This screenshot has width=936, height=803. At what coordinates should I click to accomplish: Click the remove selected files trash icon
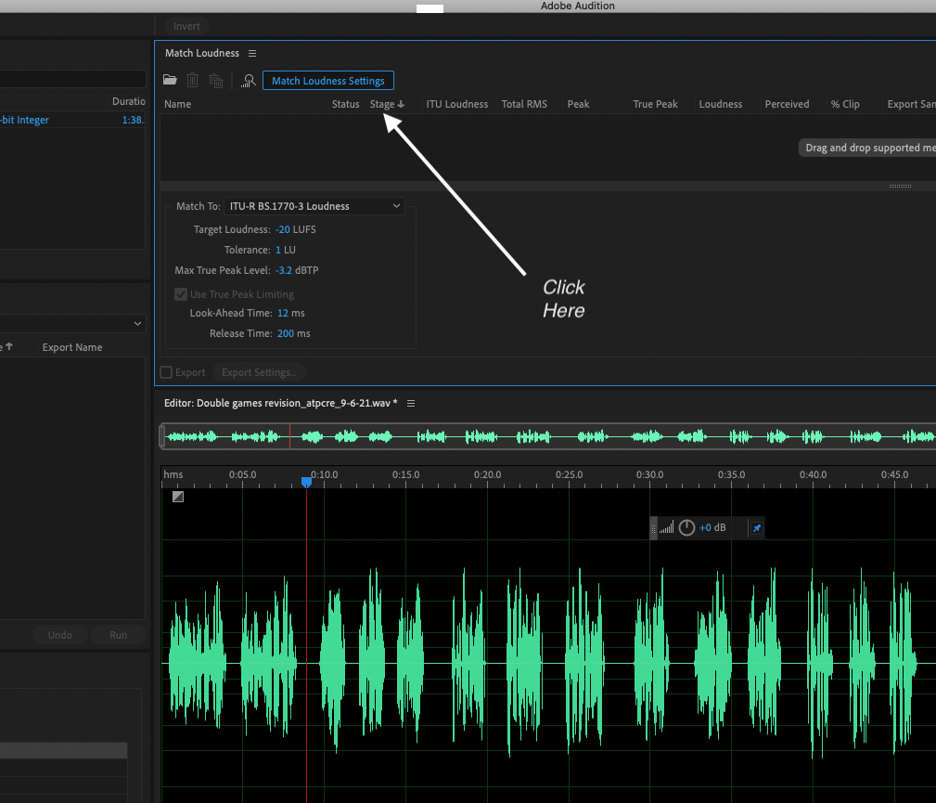[x=193, y=81]
